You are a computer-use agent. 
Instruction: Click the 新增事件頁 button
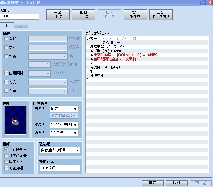pyautogui.click(x=58, y=15)
